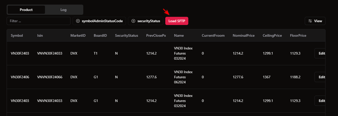The height and width of the screenshot is (116, 338).
Task: Open the symbolAdminStatusCode filter dropdown
Action: pyautogui.click(x=99, y=21)
